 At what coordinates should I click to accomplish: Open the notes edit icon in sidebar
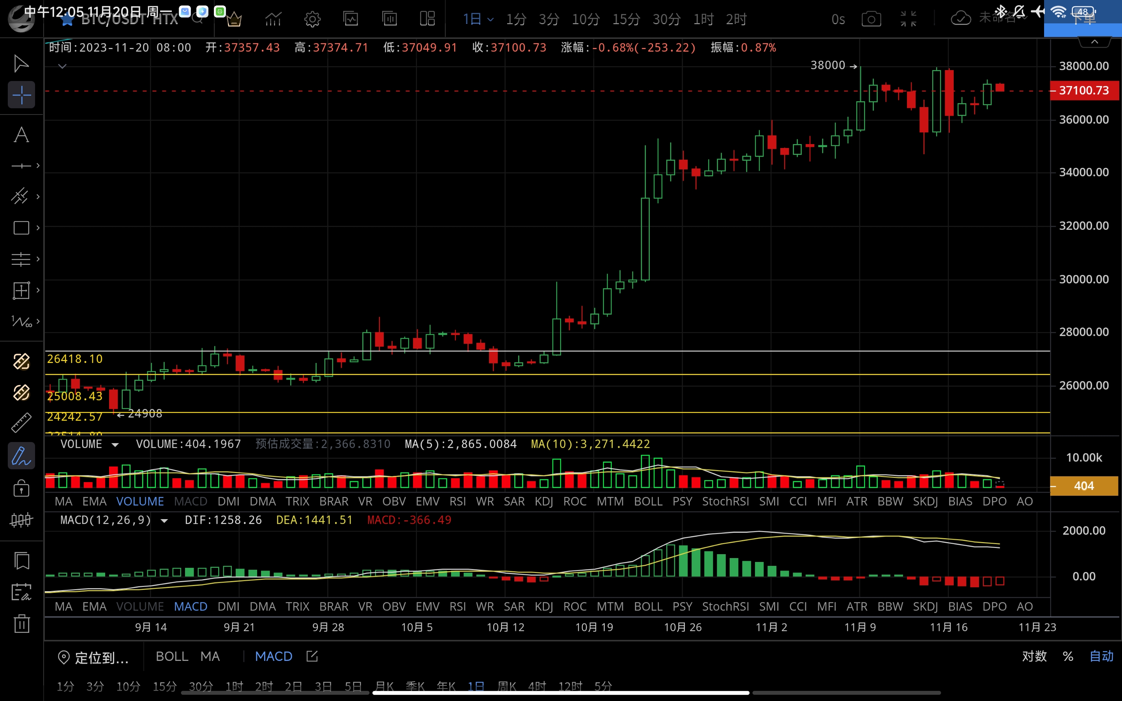21,592
